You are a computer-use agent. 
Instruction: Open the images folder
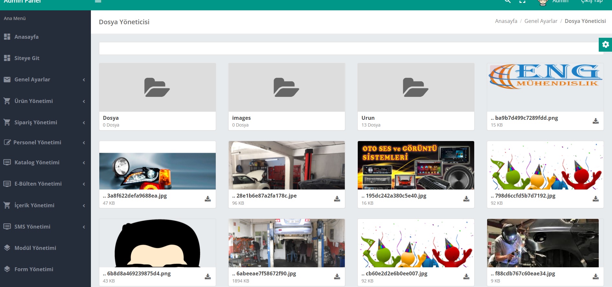click(x=286, y=87)
